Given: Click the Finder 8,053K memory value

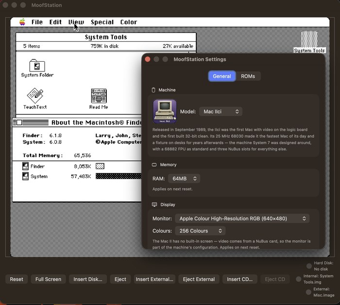Looking at the screenshot, I should tap(83, 166).
